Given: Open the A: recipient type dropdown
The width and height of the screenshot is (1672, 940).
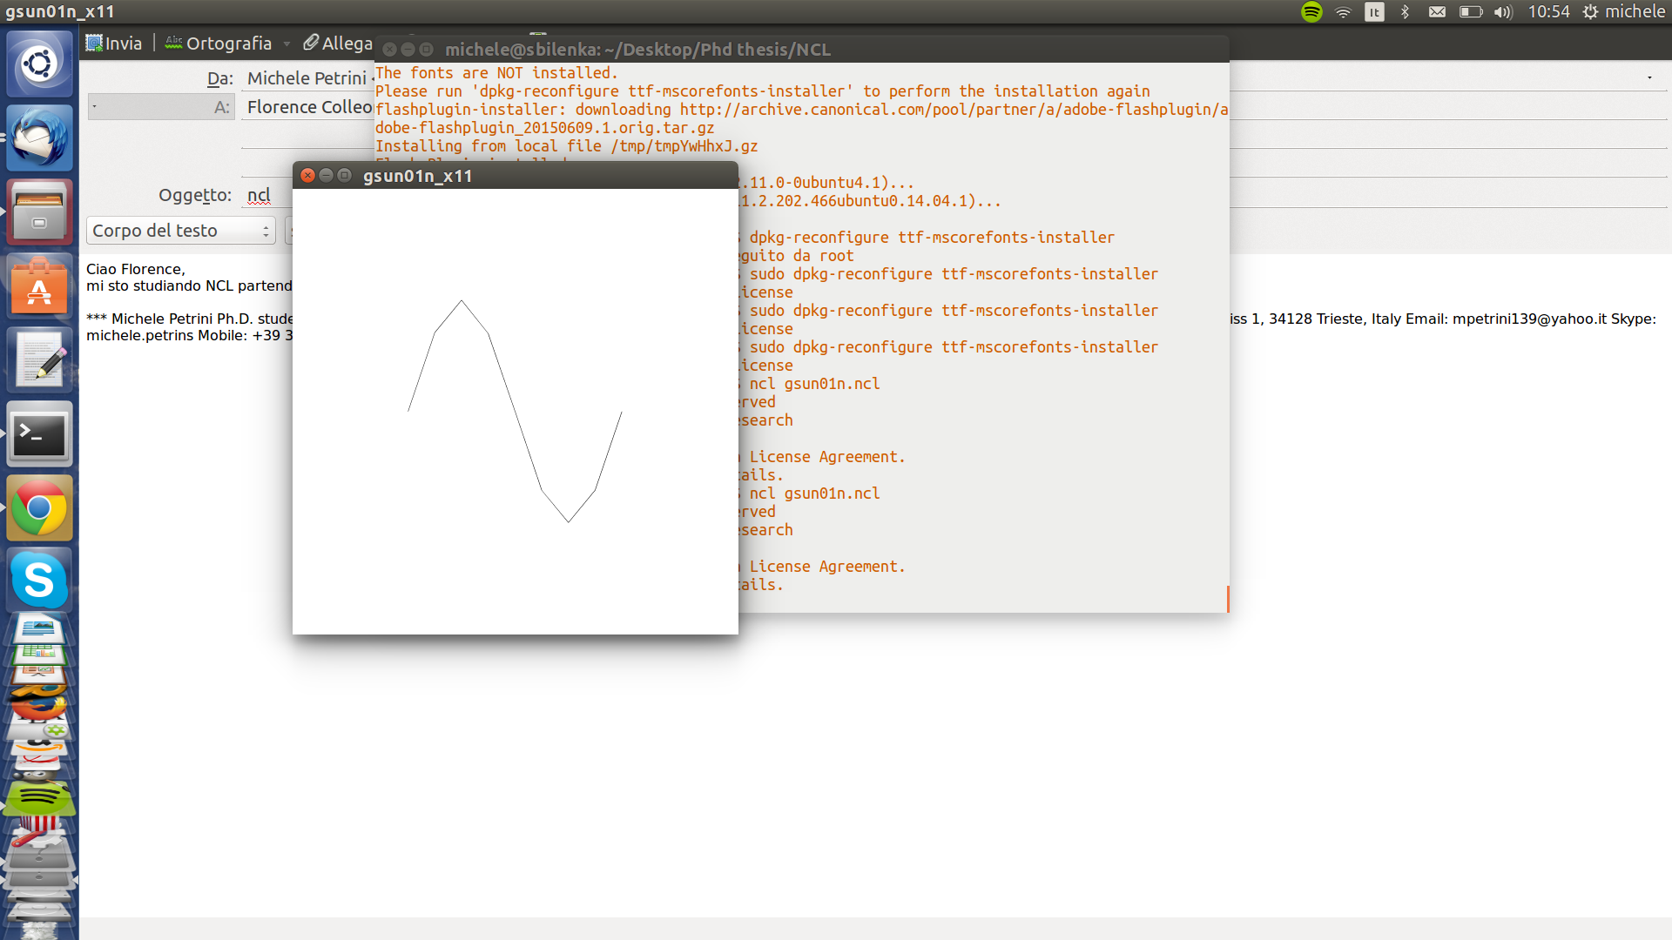Looking at the screenshot, I should pyautogui.click(x=161, y=107).
